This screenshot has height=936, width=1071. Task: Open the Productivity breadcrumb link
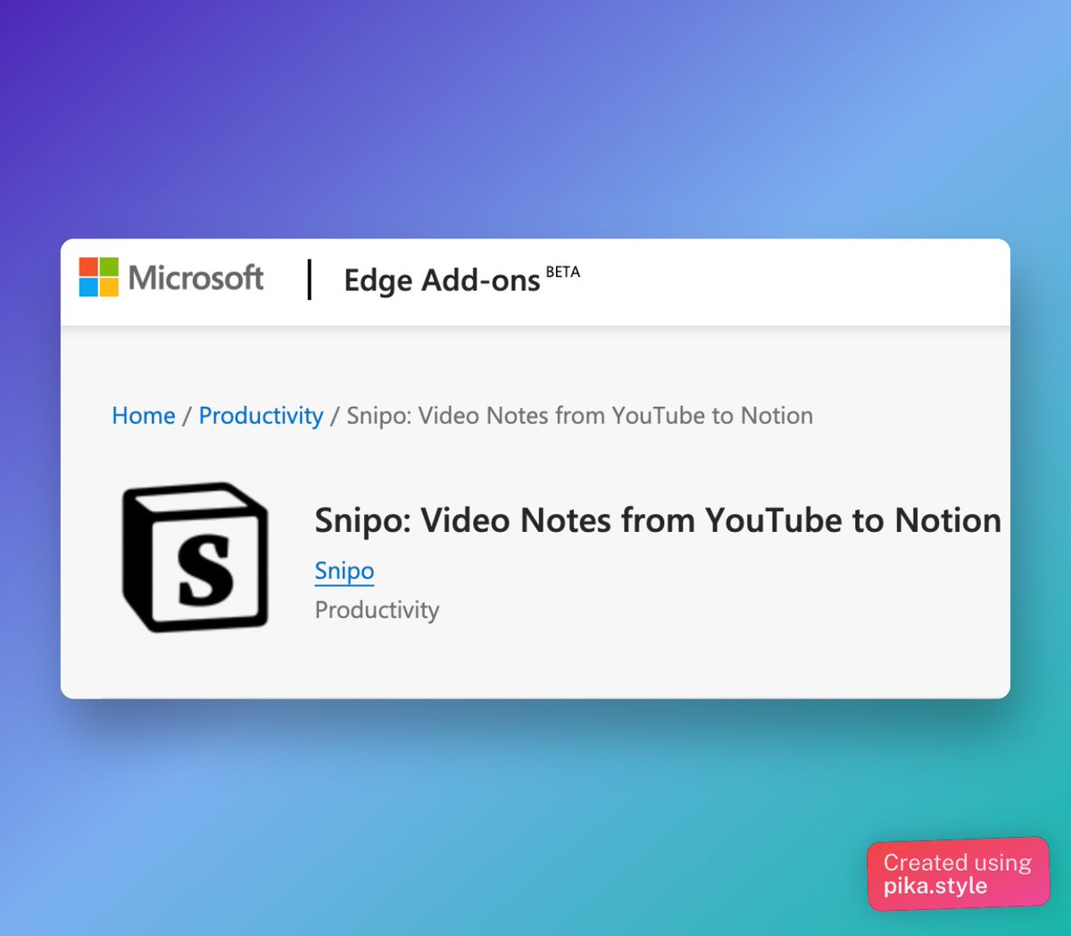pyautogui.click(x=261, y=416)
